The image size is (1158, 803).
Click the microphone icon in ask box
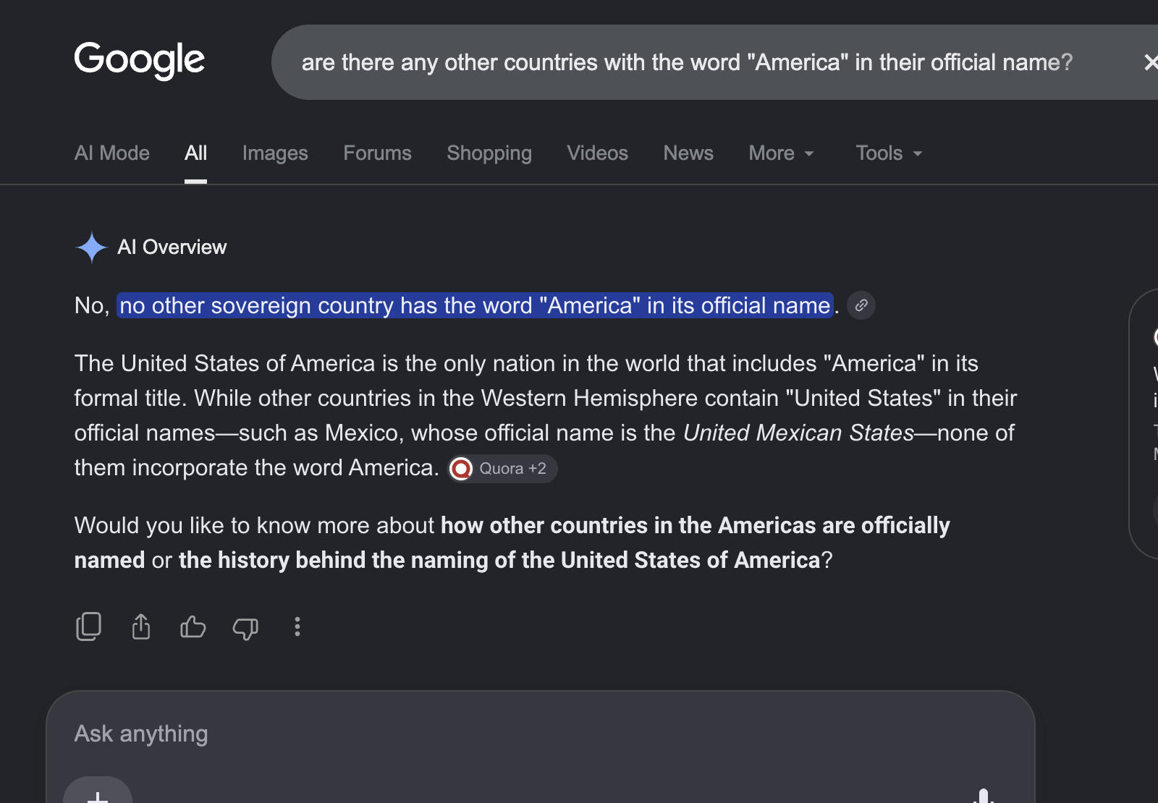pyautogui.click(x=983, y=796)
